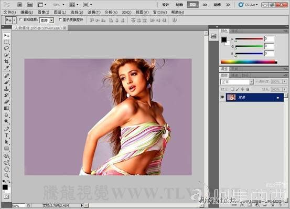This screenshot has height=209, width=290.
Task: Switch to the 设计 workspace
Action: point(166,5)
